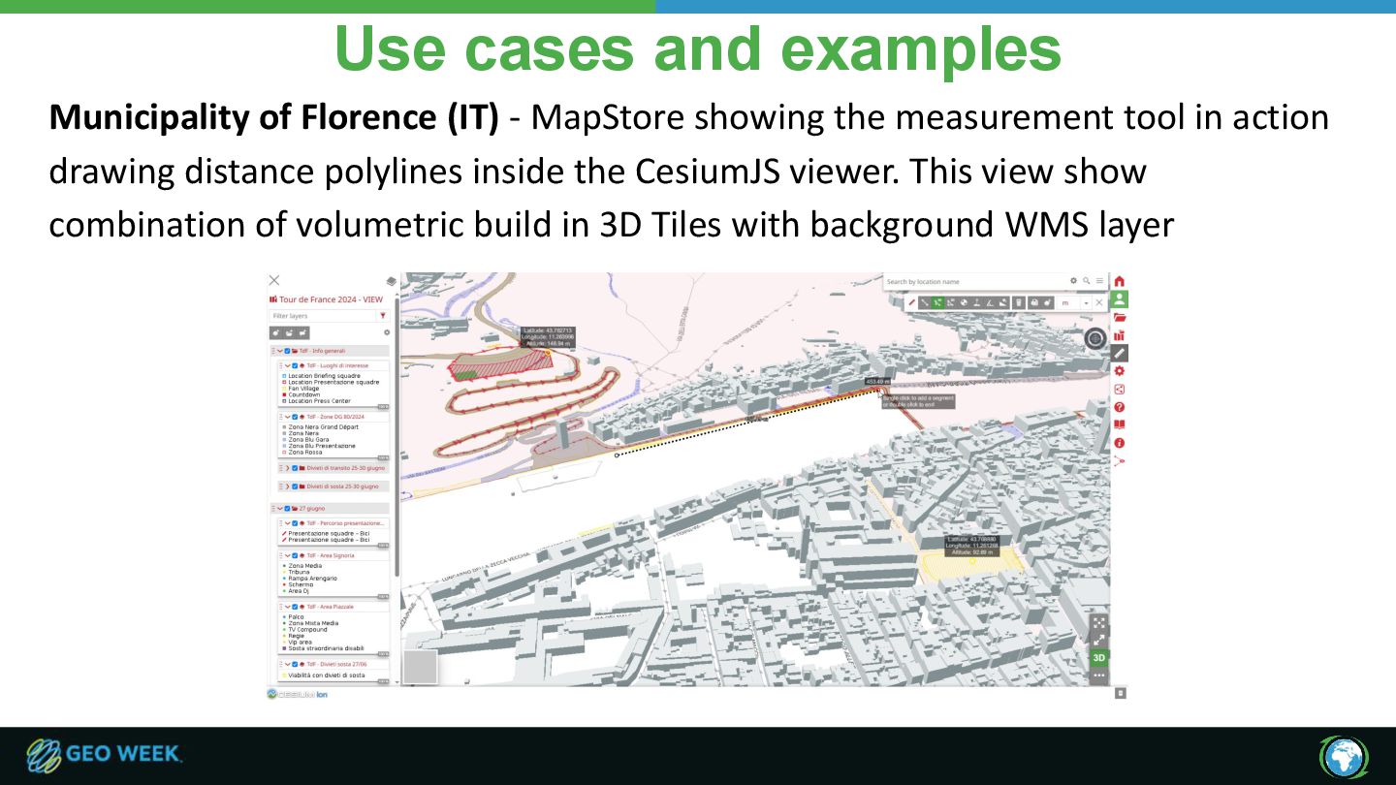Image resolution: width=1396 pixels, height=785 pixels.
Task: Open the Help question mark icon
Action: point(1119,407)
